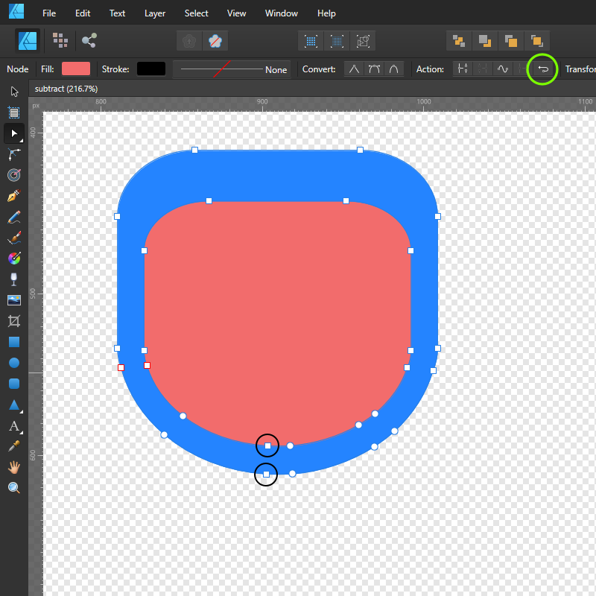Activate the Transparency wine glass tool
This screenshot has width=596, height=596.
pos(13,279)
